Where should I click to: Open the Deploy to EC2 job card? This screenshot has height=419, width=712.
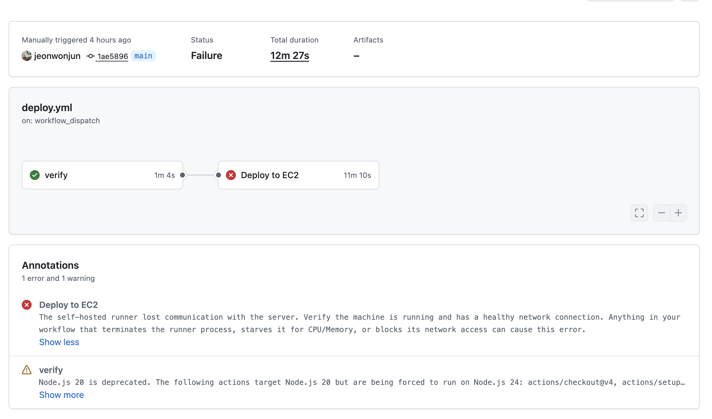pos(298,175)
